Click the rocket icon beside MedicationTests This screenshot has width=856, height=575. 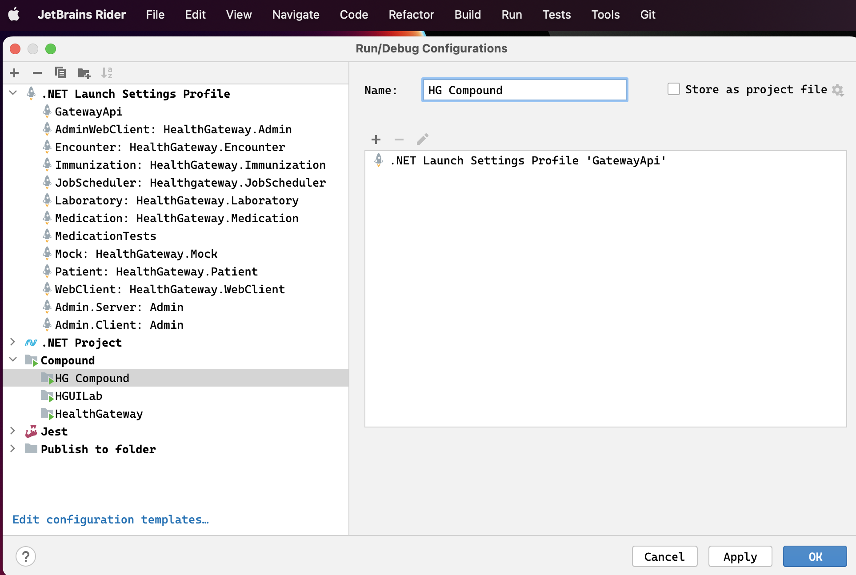pyautogui.click(x=47, y=236)
